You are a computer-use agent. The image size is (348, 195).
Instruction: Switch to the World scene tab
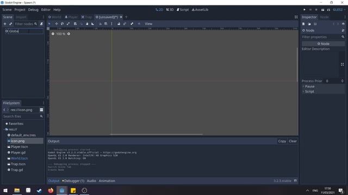54,17
